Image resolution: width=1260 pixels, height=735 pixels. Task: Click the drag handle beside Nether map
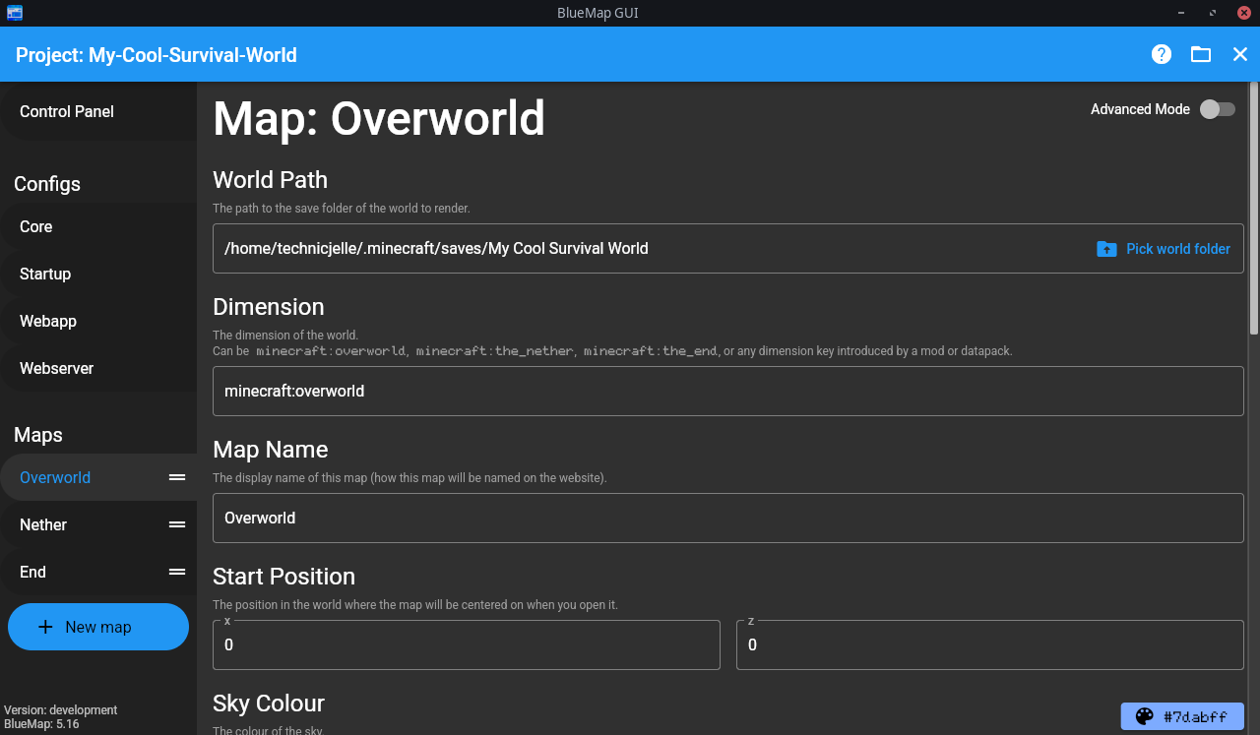177,524
